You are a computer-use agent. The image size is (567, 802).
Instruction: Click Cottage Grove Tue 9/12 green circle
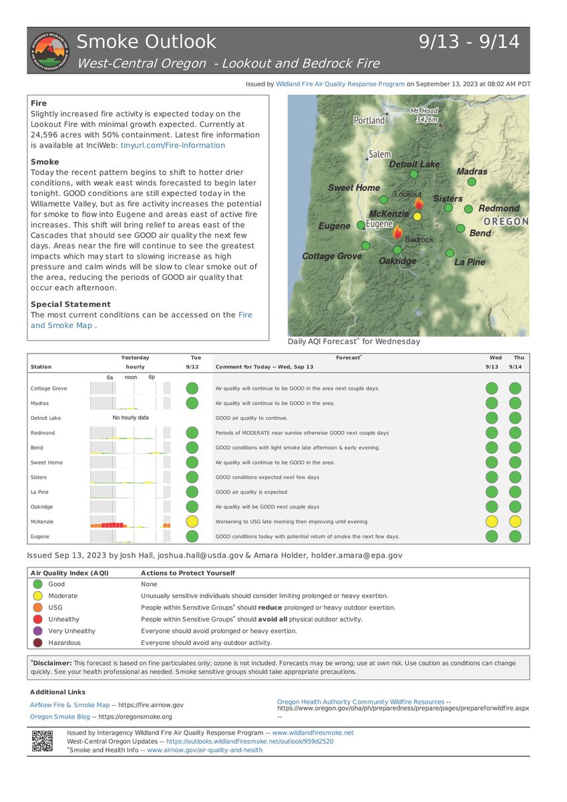coord(192,388)
